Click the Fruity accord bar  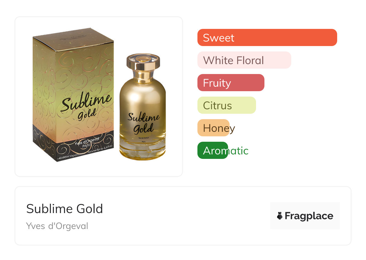click(230, 83)
